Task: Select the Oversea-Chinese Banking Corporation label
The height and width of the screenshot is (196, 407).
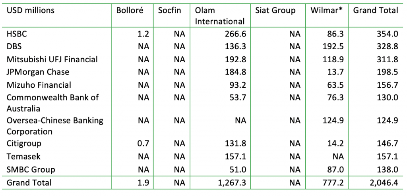Action: point(55,126)
